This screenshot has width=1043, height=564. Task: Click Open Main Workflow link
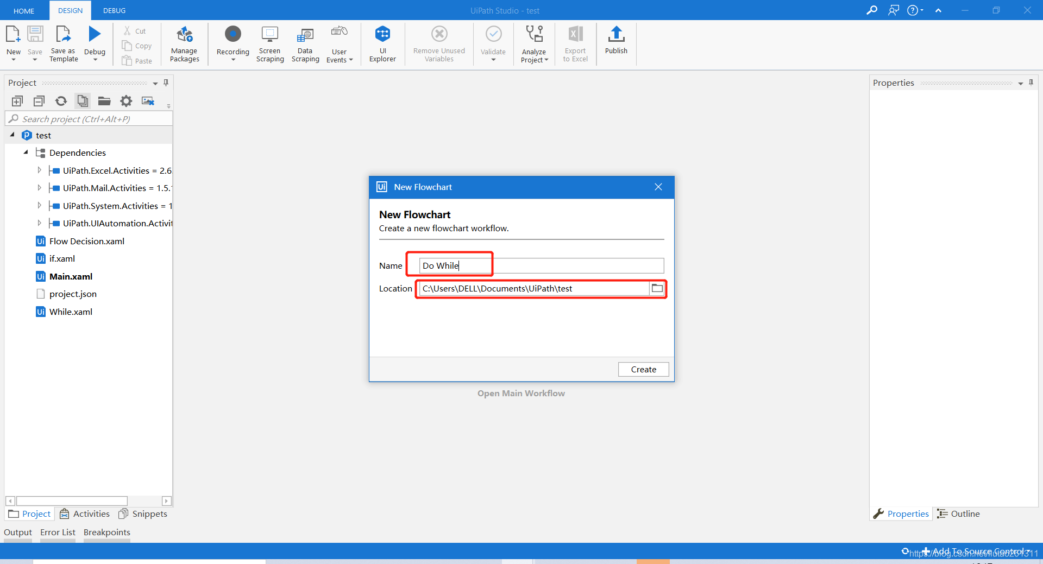(521, 393)
